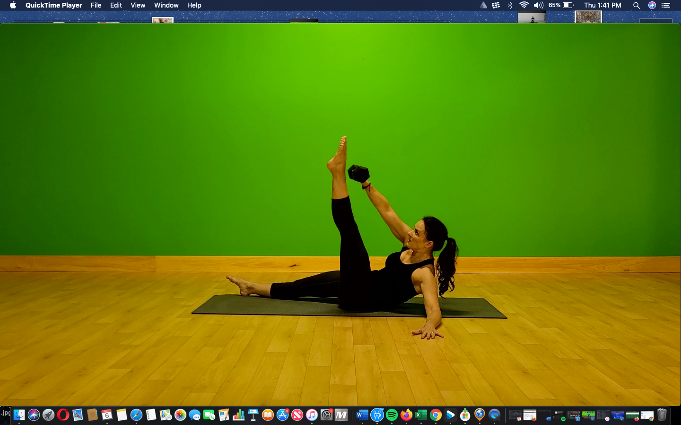This screenshot has width=681, height=425.
Task: Mute sound using the volume icon
Action: [539, 5]
